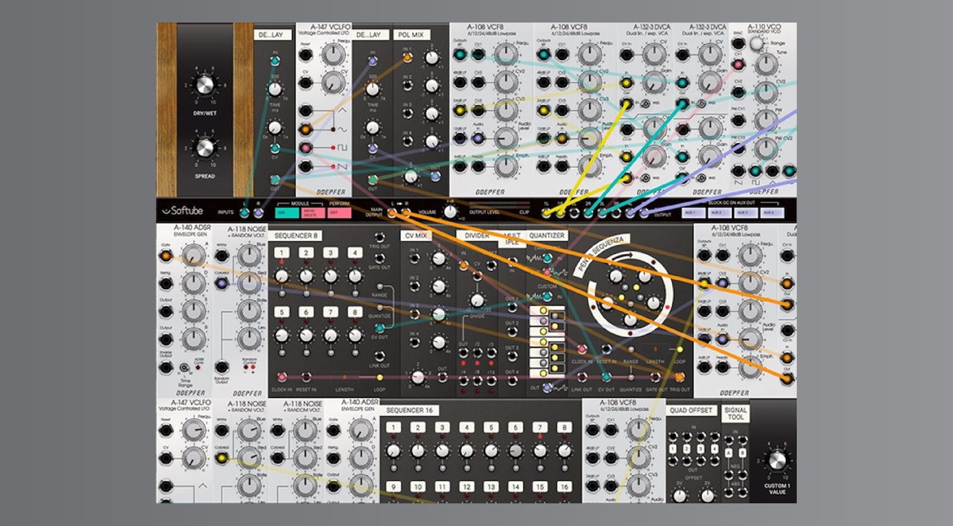Image resolution: width=953 pixels, height=526 pixels.
Task: Click the DRY/WET knob
Action: click(204, 85)
